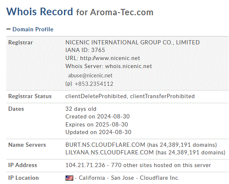Click the NICENIC INTERNATIONAL GROUP registrar name
229x184 pixels.
pyautogui.click(x=132, y=42)
